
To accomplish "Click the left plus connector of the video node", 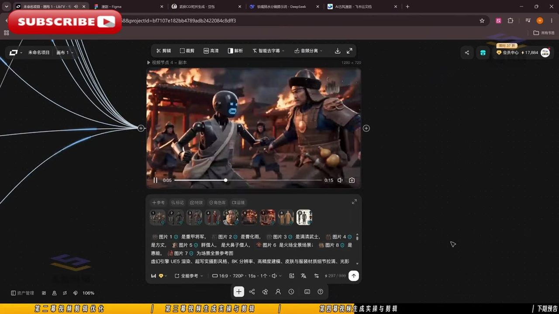I will coord(141,128).
